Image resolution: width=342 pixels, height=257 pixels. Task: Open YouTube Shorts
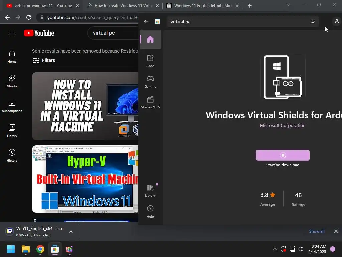(12, 81)
